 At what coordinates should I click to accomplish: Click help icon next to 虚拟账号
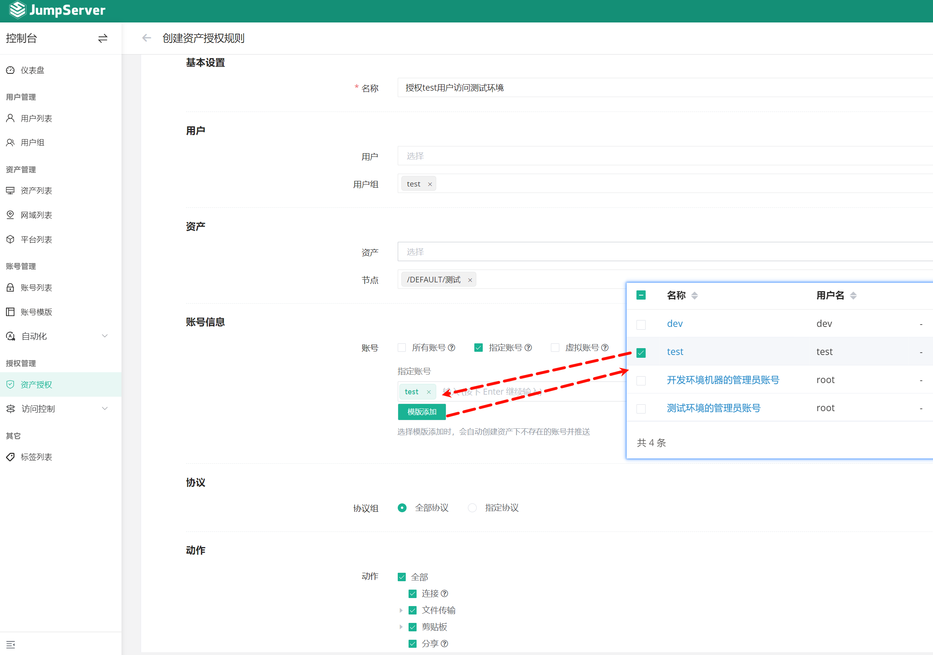click(x=605, y=348)
